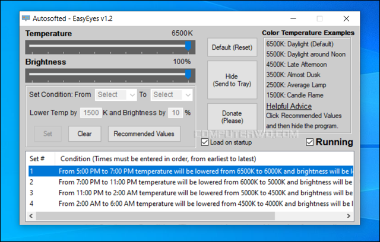Click the Donate (Please) button

pyautogui.click(x=232, y=117)
